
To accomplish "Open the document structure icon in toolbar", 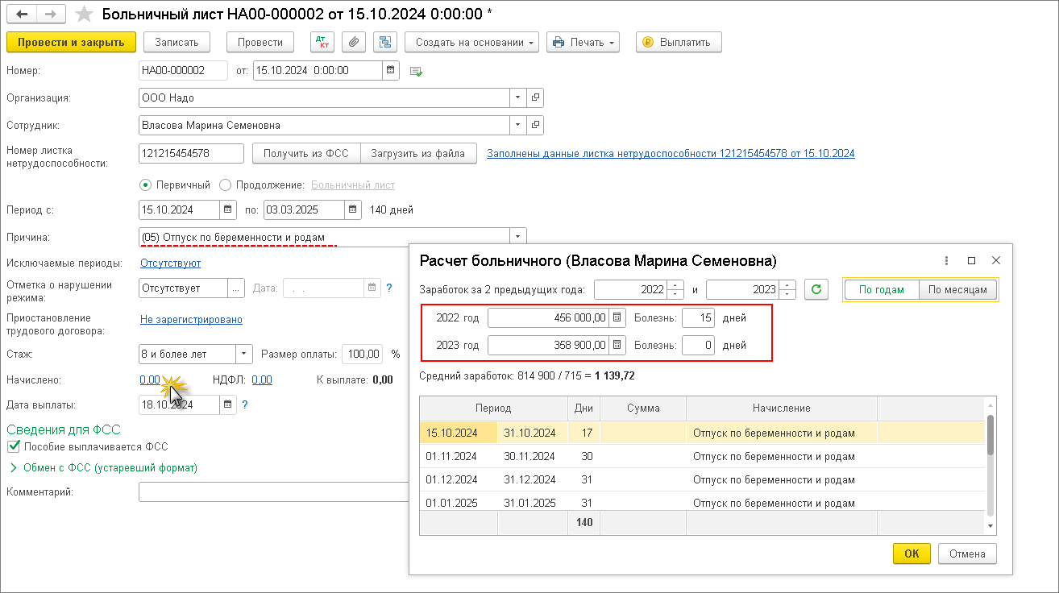I will (x=384, y=42).
